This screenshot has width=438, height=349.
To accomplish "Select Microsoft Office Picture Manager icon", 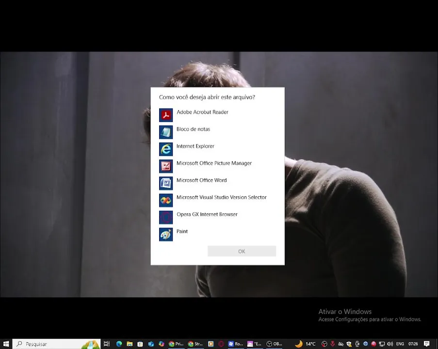I will 166,166.
